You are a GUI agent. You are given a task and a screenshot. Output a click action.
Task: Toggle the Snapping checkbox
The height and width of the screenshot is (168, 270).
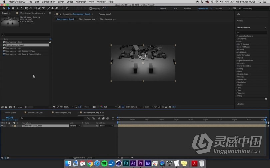91,8
